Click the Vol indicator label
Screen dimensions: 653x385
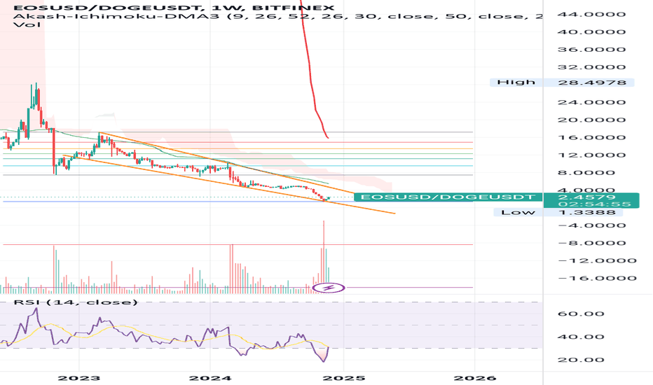27,25
